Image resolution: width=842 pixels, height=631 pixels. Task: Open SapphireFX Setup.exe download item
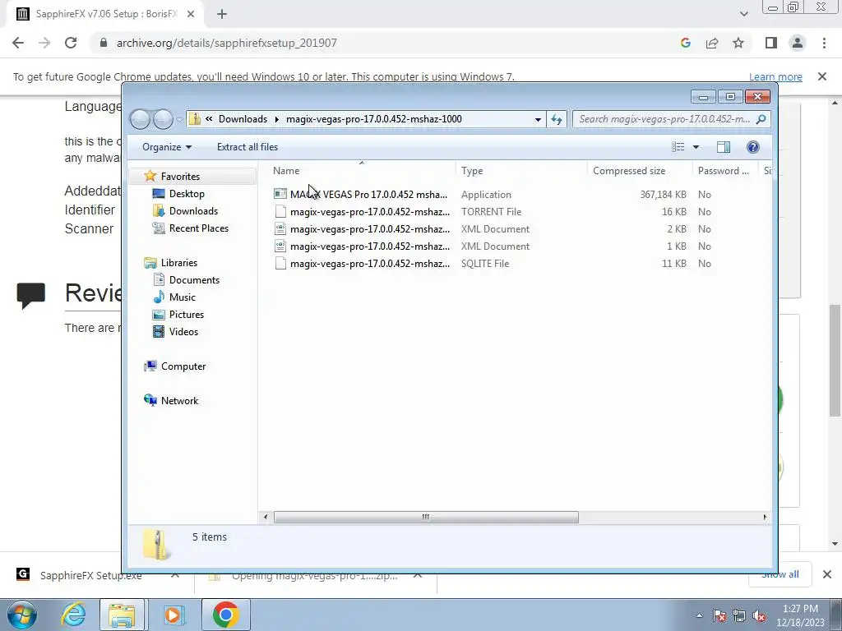point(91,576)
